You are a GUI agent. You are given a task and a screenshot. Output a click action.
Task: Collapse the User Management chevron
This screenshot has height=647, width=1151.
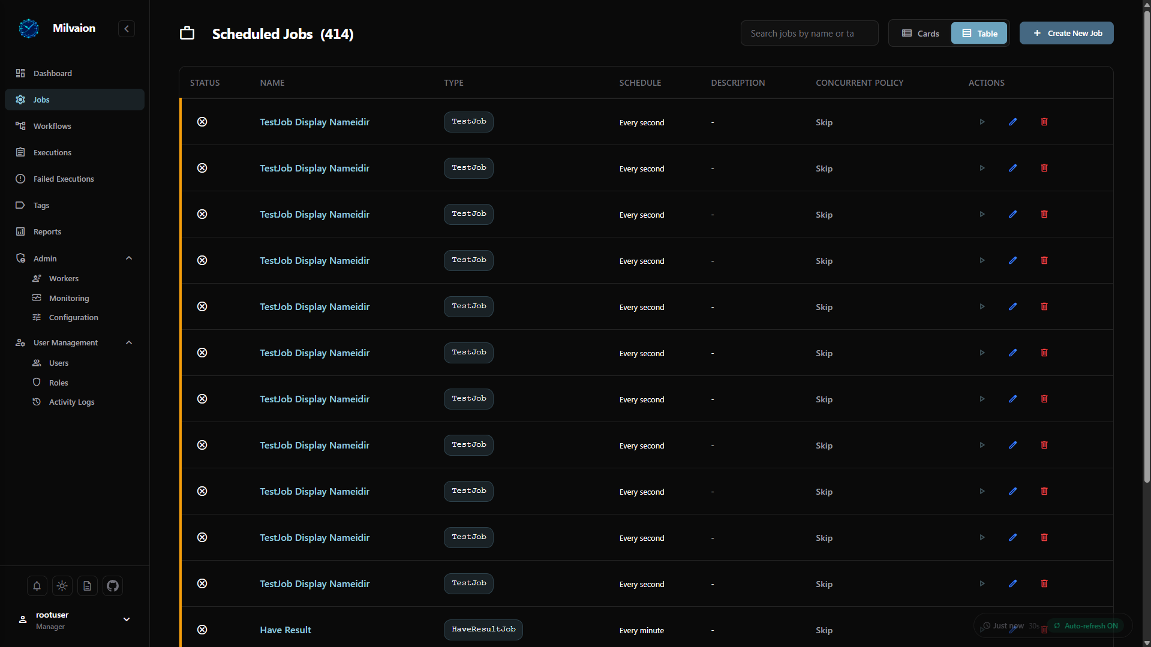coord(128,342)
